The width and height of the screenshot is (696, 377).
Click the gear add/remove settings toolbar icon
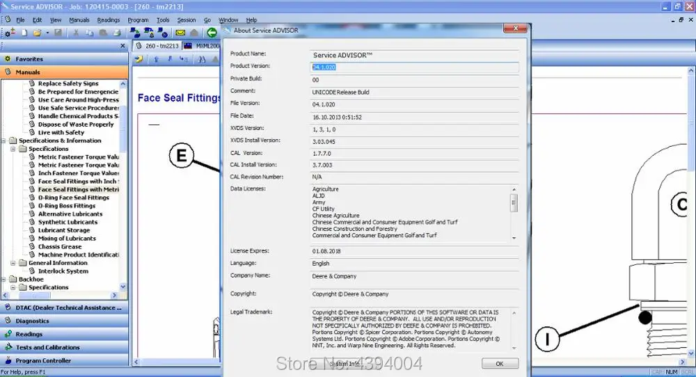pyautogui.click(x=10, y=33)
